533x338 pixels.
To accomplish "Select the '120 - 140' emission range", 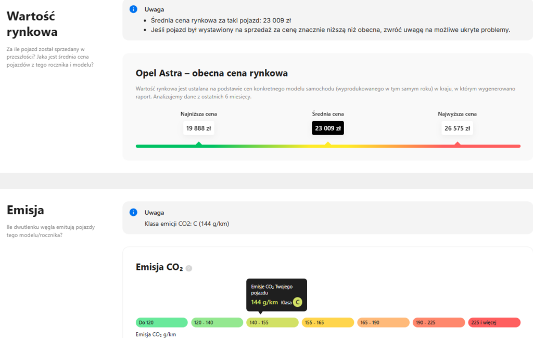I will 217,322.
